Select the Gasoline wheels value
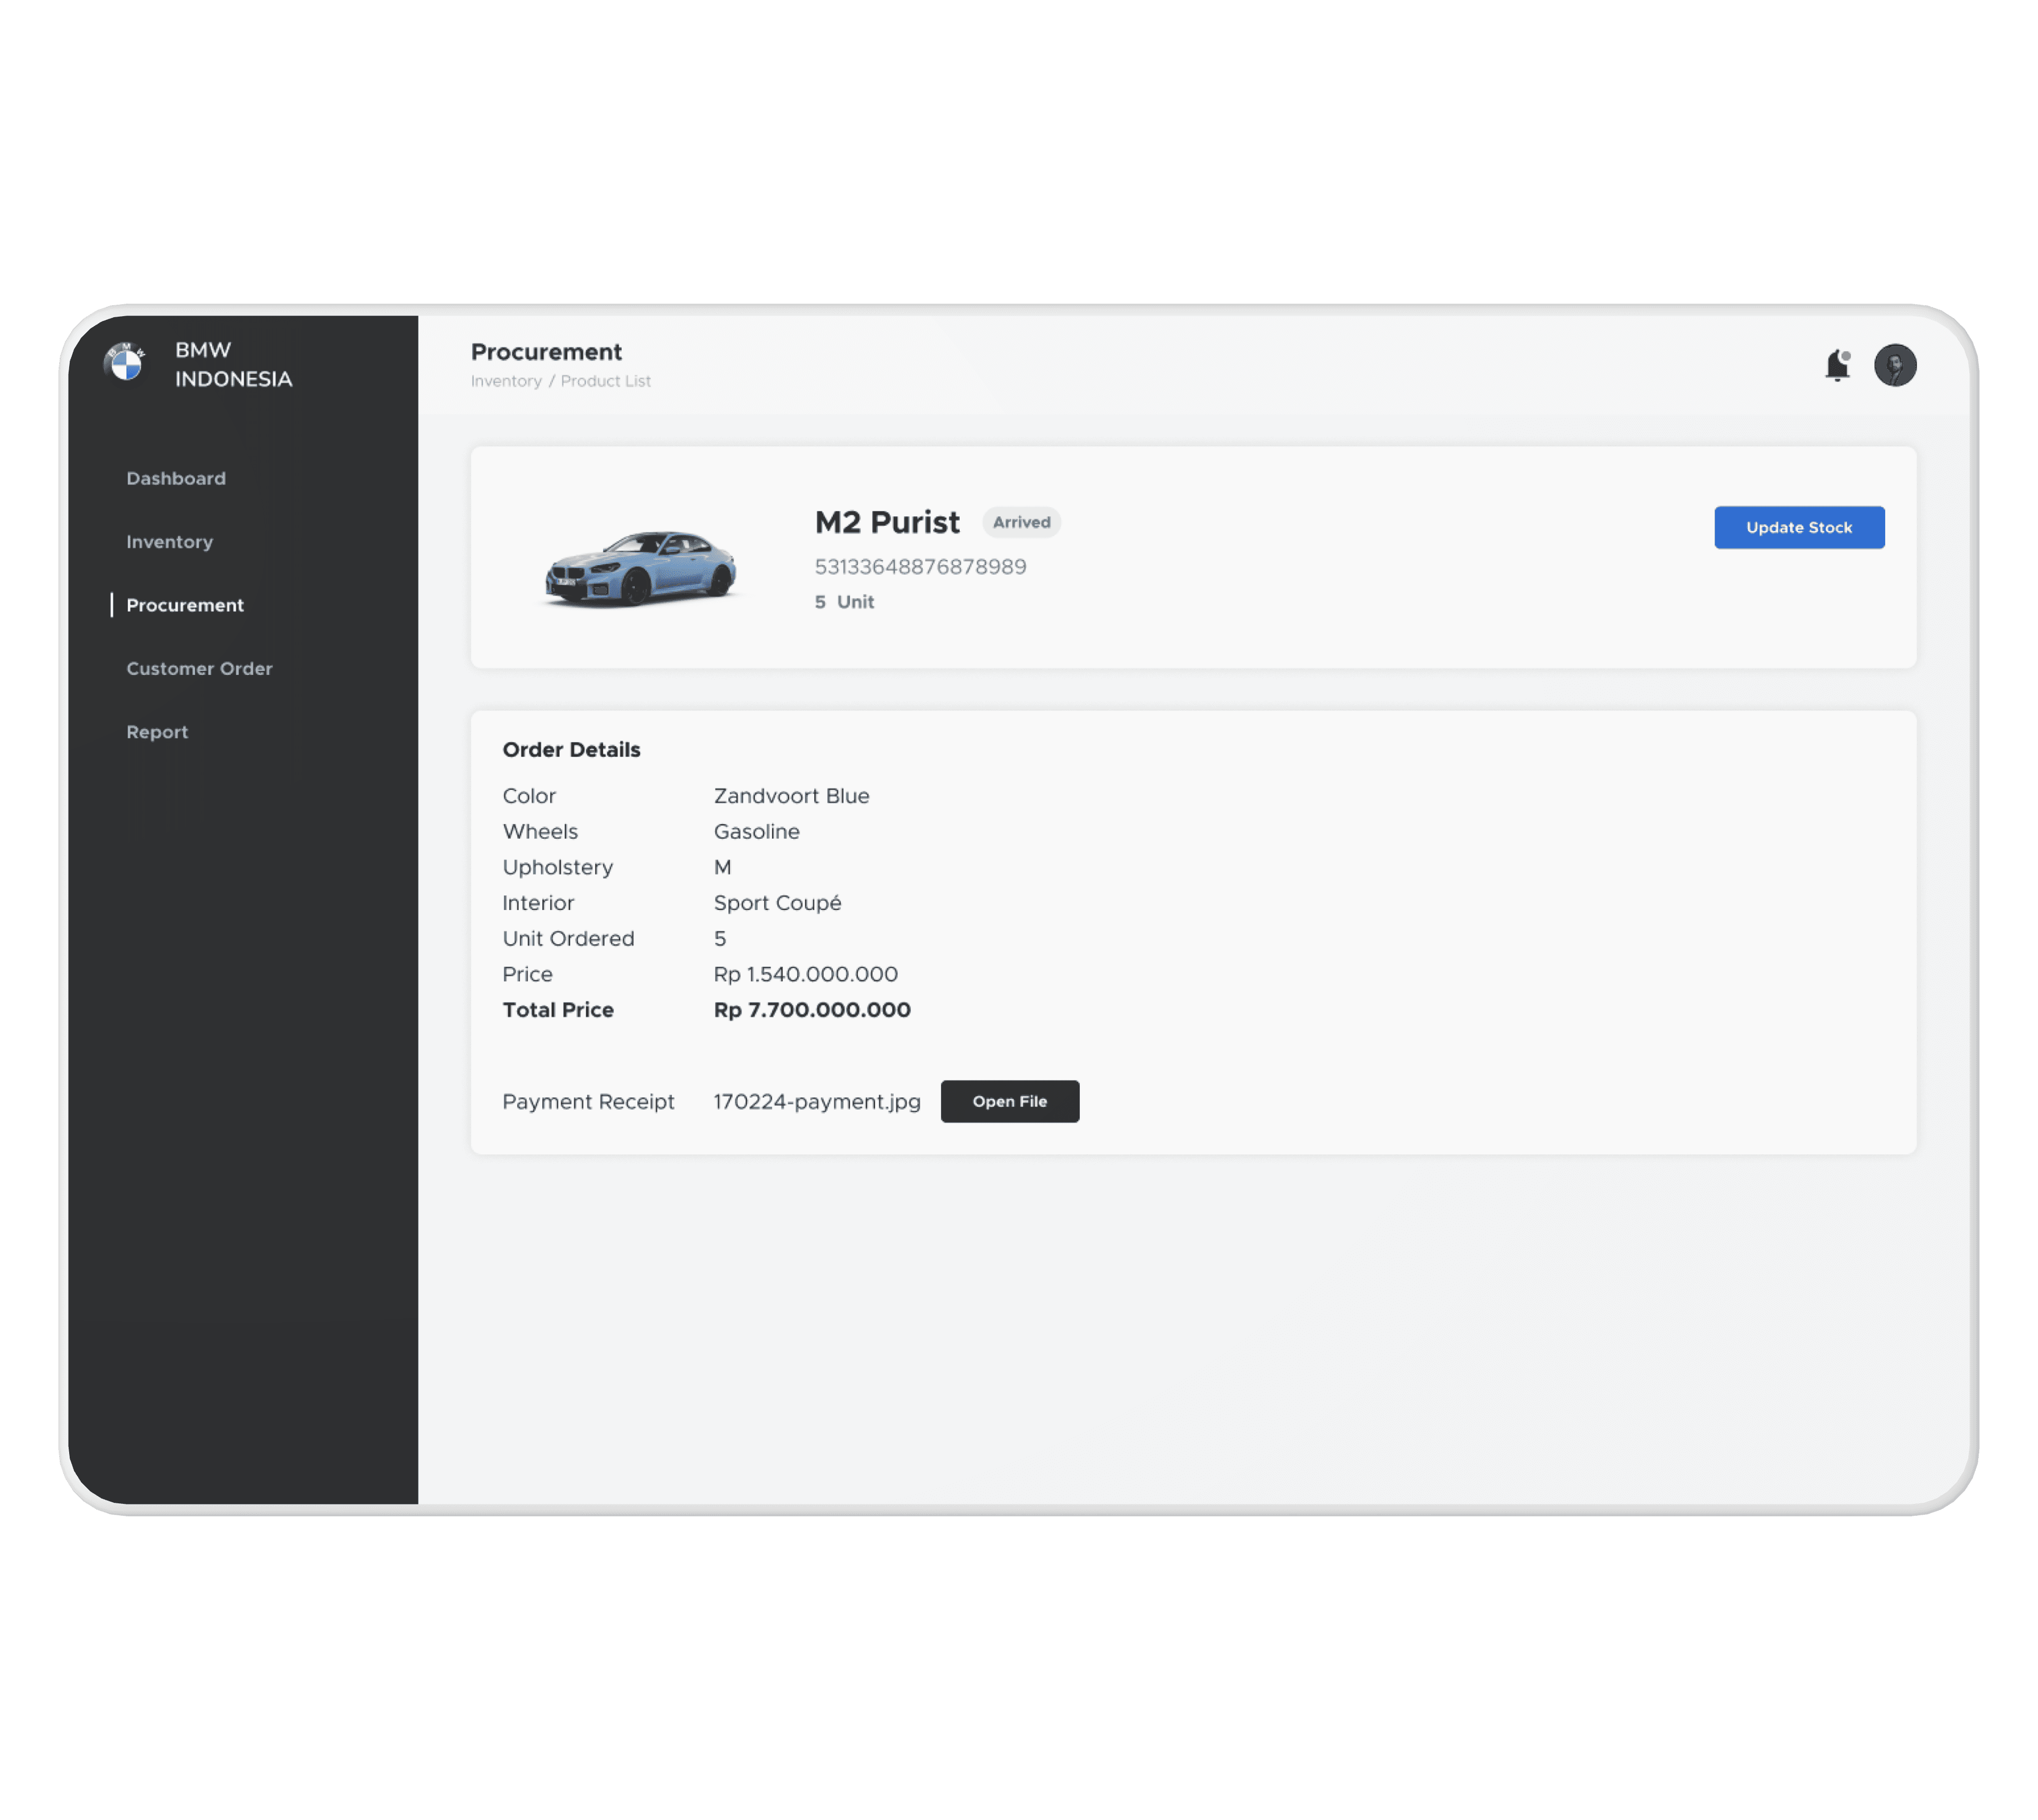 click(757, 832)
